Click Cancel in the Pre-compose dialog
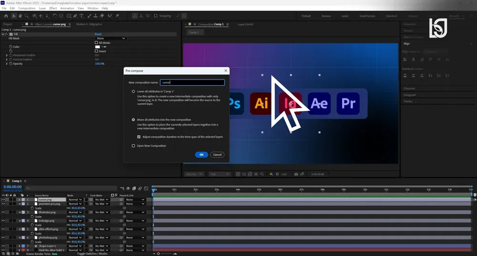This screenshot has width=477, height=256. (217, 155)
